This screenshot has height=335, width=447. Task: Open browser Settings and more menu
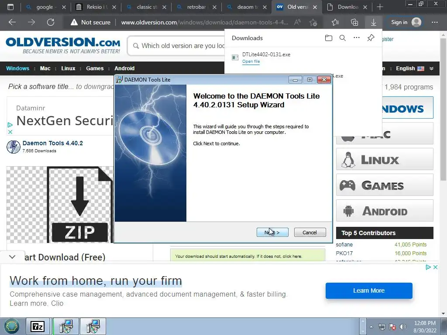coord(435,22)
